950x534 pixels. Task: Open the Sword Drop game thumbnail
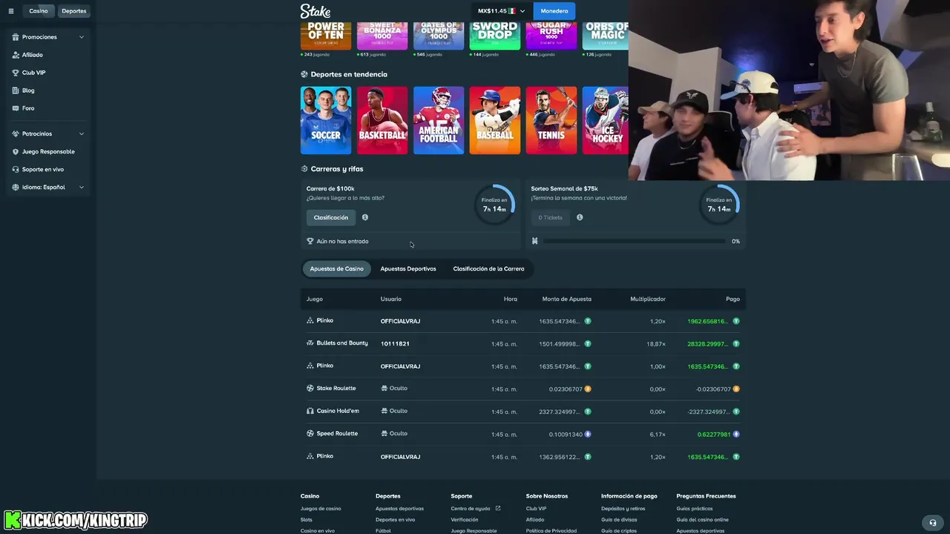point(495,36)
